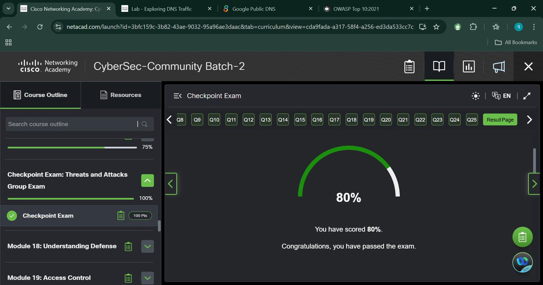Jump to question Q18
Image resolution: width=543 pixels, height=285 pixels.
(351, 120)
